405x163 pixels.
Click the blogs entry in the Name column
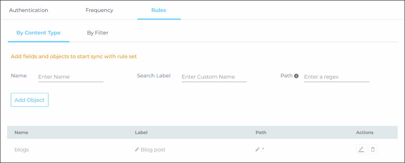pyautogui.click(x=21, y=150)
